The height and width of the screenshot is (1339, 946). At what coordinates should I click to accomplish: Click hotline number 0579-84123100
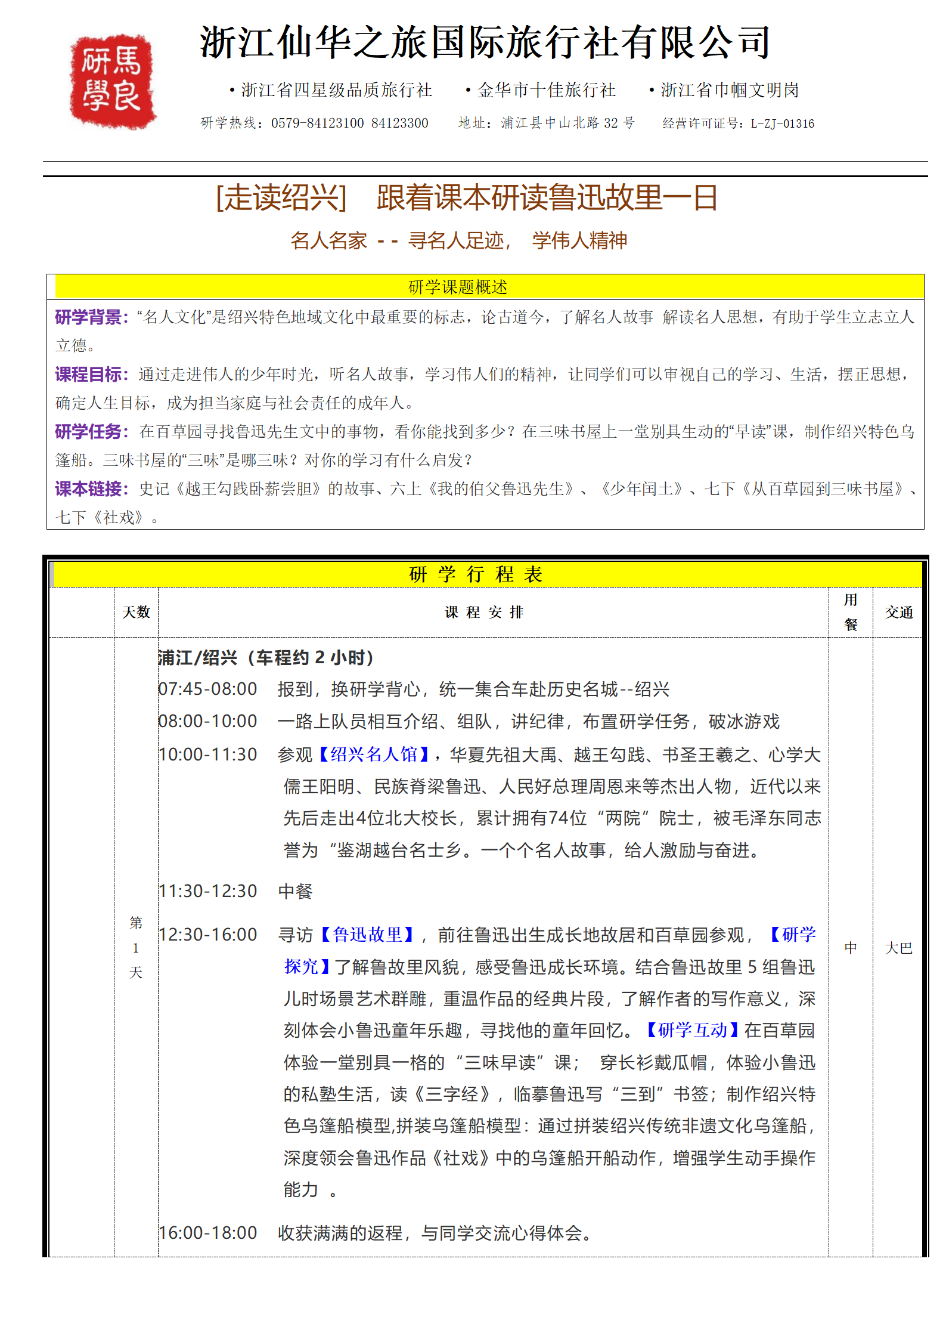pyautogui.click(x=317, y=123)
